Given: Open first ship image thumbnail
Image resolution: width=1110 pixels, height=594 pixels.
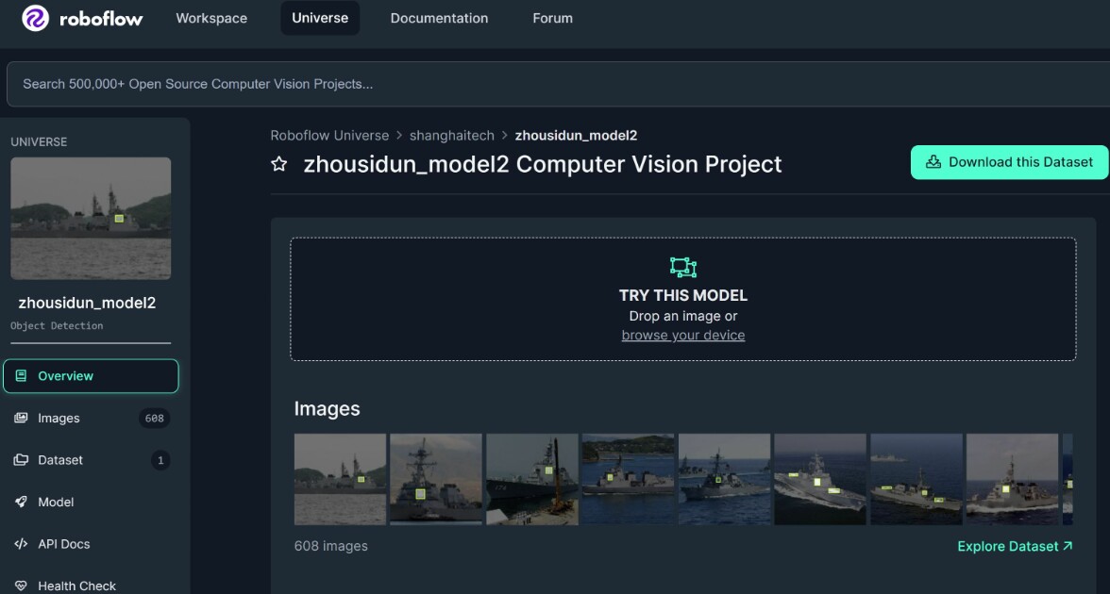Looking at the screenshot, I should pos(341,479).
